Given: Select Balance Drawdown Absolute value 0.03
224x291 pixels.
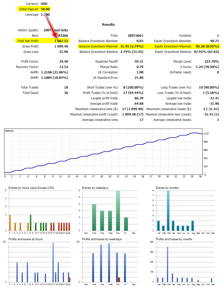Looking at the screenshot, I should (140, 41).
